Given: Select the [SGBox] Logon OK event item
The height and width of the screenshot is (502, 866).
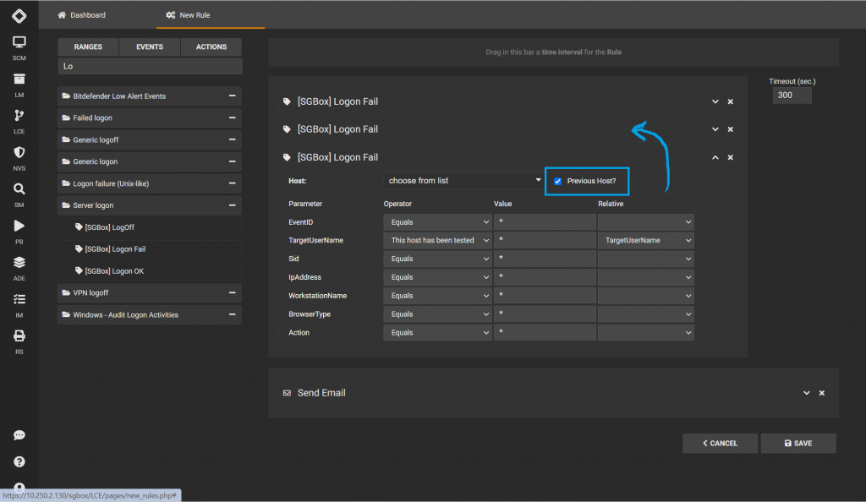Looking at the screenshot, I should click(x=150, y=270).
